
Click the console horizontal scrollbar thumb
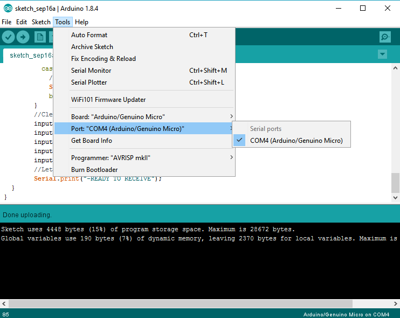click(x=181, y=304)
